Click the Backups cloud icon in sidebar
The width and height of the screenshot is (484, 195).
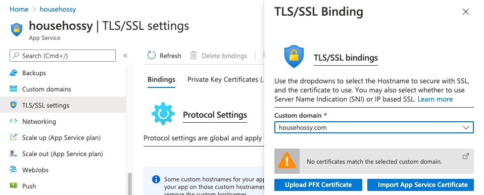tap(13, 73)
